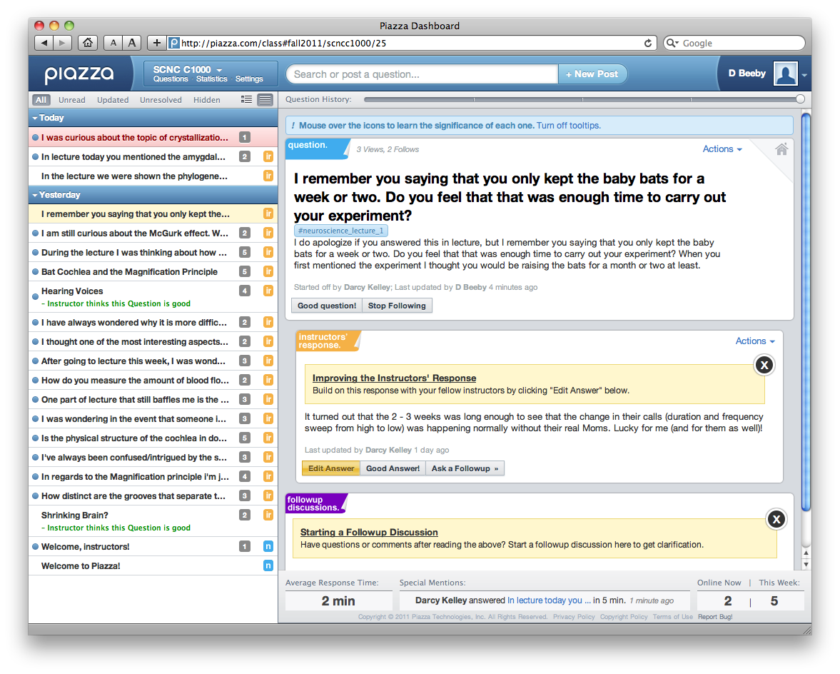Click the reply count badge on crystallization post
840x674 pixels.
pyautogui.click(x=245, y=138)
